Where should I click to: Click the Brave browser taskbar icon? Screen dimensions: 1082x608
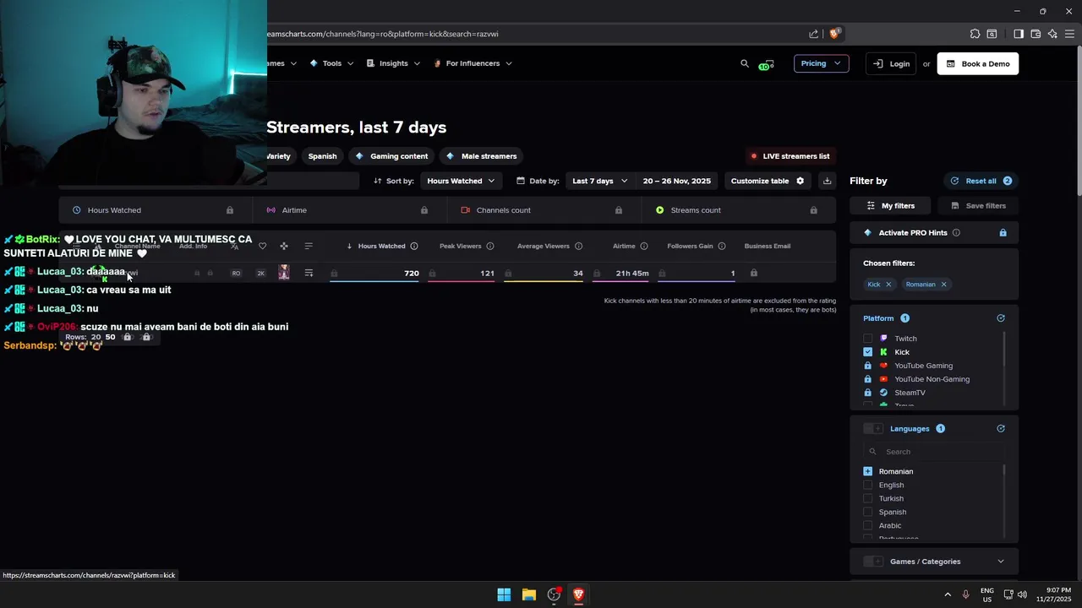point(578,594)
